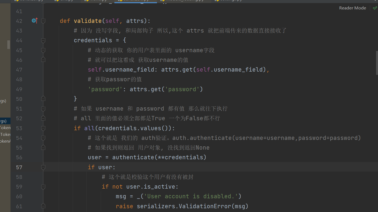Click line number 60 in the gutter
Image resolution: width=378 pixels, height=212 pixels.
pyautogui.click(x=19, y=196)
